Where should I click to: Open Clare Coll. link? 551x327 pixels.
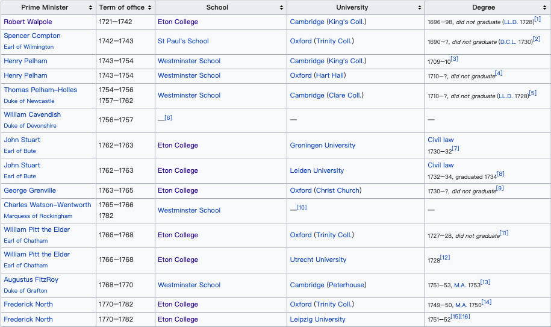346,95
